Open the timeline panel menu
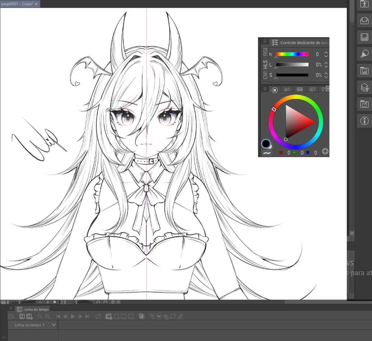This screenshot has width=372, height=341. pyautogui.click(x=11, y=308)
